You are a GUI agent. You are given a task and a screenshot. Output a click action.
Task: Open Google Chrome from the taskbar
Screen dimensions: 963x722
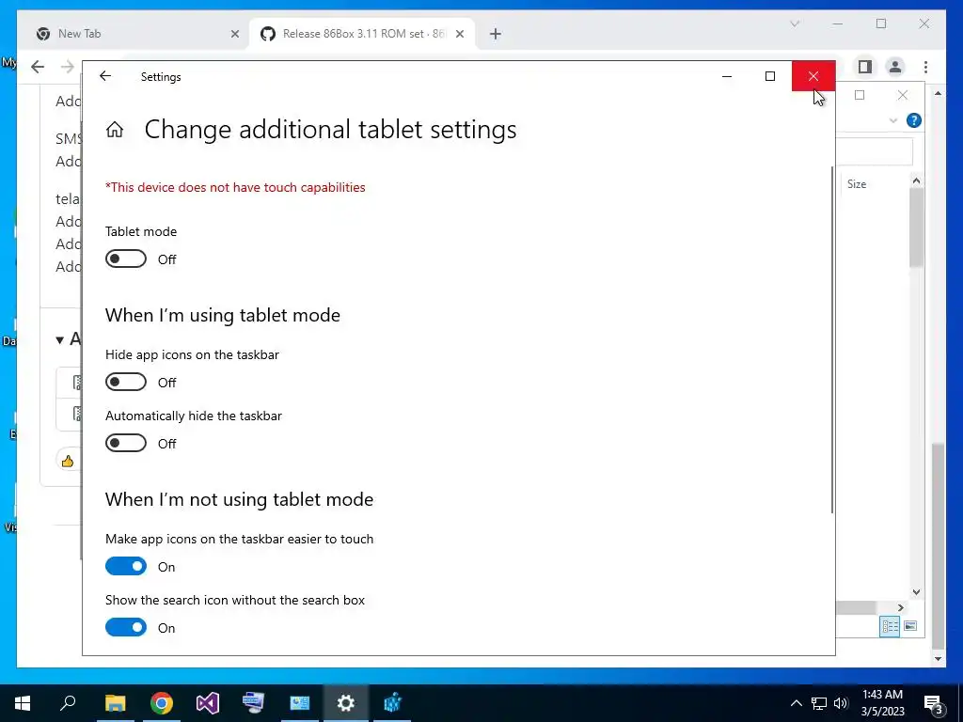[162, 703]
